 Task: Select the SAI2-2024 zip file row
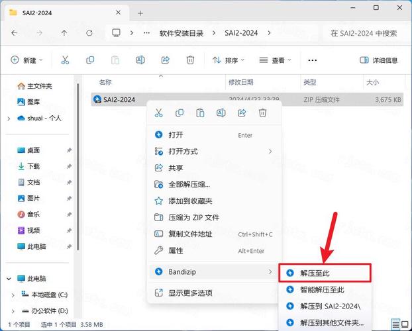point(247,99)
